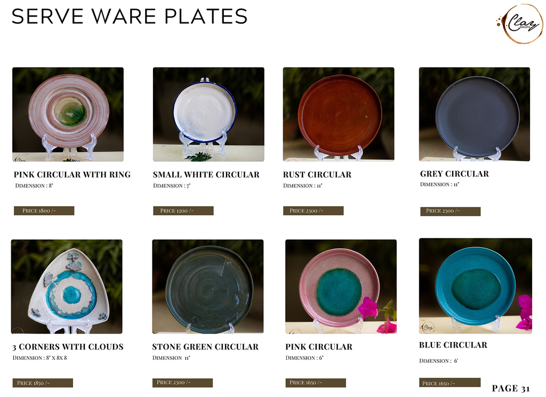The width and height of the screenshot is (546, 397).
Task: Click the 3 Corners With Clouds dimension text
Action: pos(39,358)
